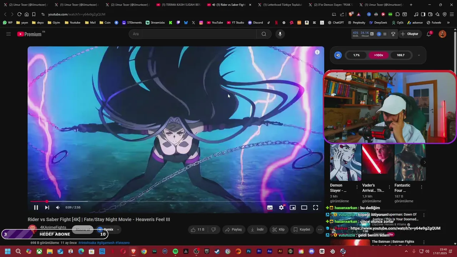Like the video with 11 B
This screenshot has height=257, width=457.
[197, 230]
